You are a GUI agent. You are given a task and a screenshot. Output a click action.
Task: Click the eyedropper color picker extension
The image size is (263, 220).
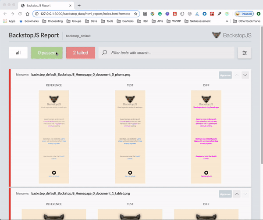click(x=220, y=14)
